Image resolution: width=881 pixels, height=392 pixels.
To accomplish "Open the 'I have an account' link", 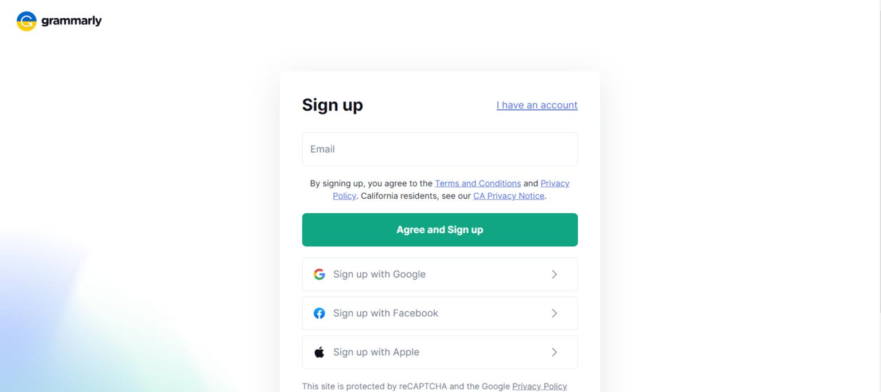I will pos(536,105).
